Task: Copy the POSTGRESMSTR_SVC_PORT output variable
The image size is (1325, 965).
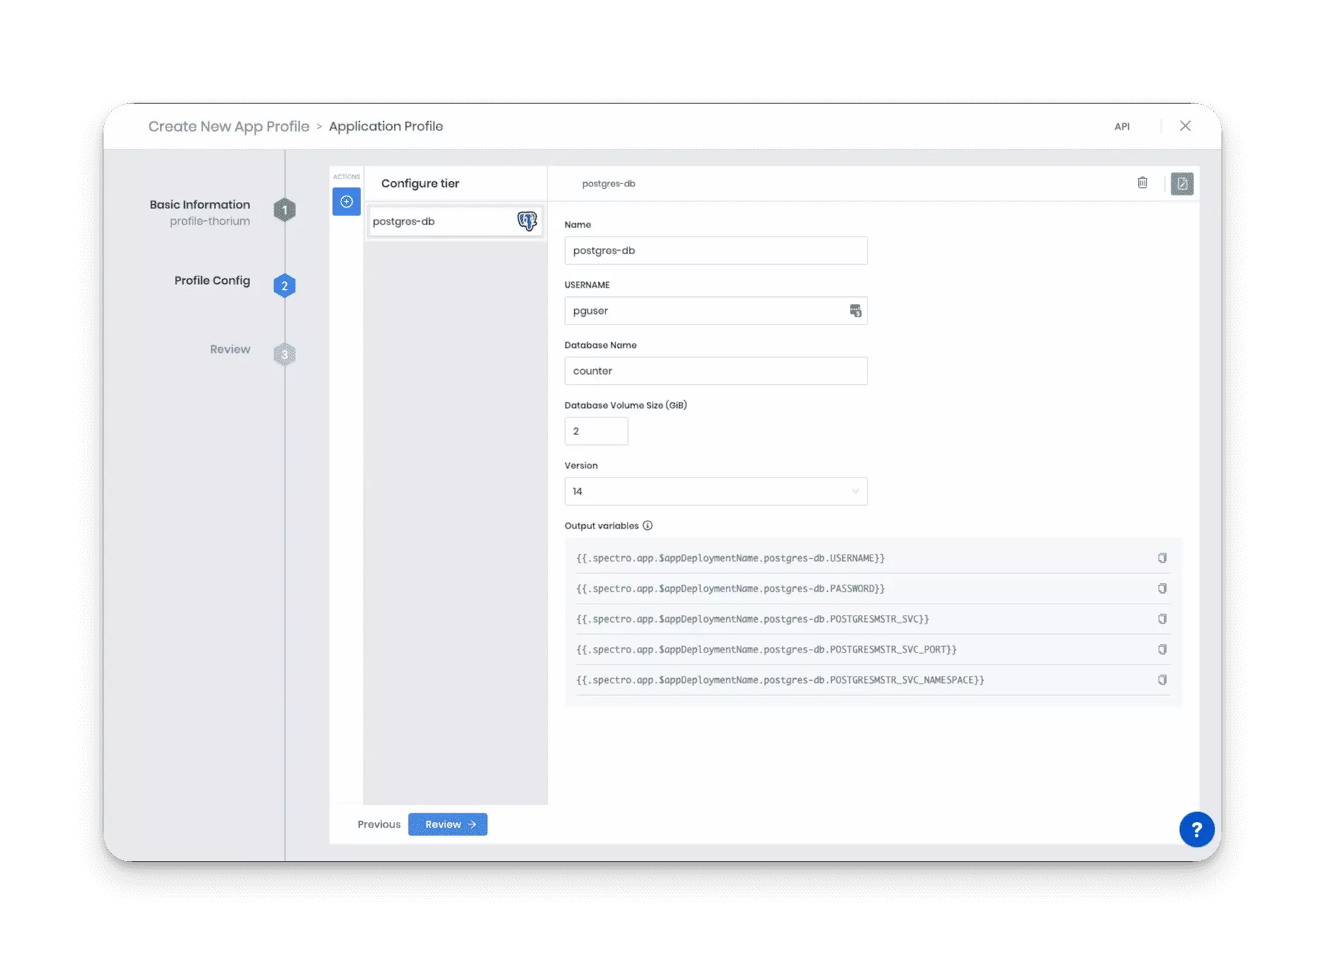Action: (1162, 649)
